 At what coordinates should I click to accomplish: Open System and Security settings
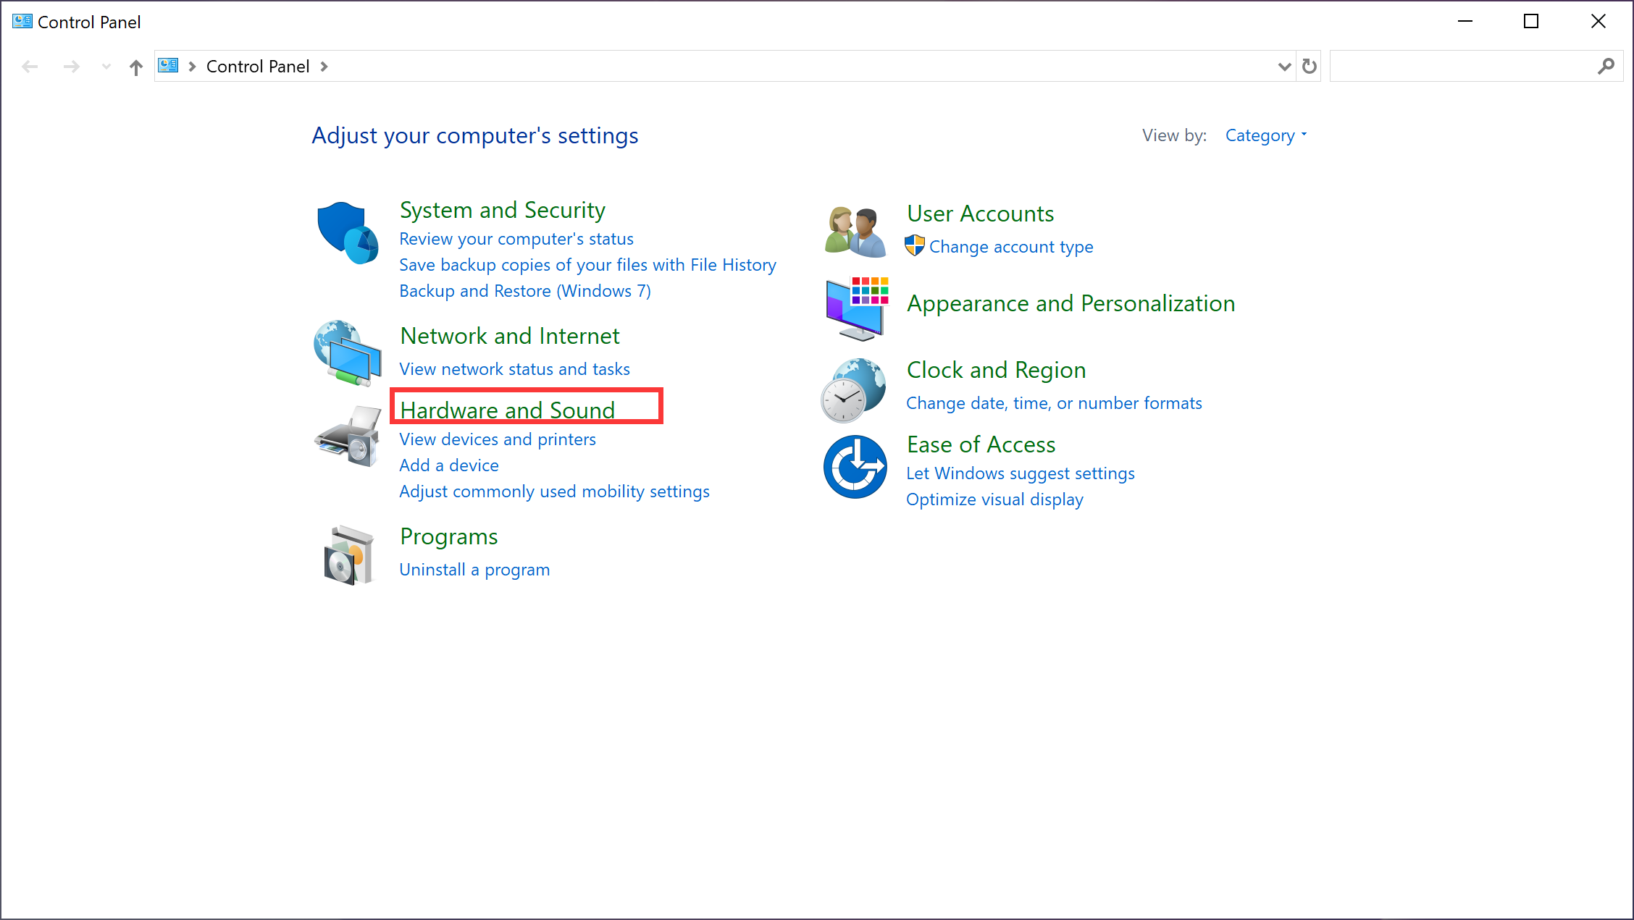(502, 210)
